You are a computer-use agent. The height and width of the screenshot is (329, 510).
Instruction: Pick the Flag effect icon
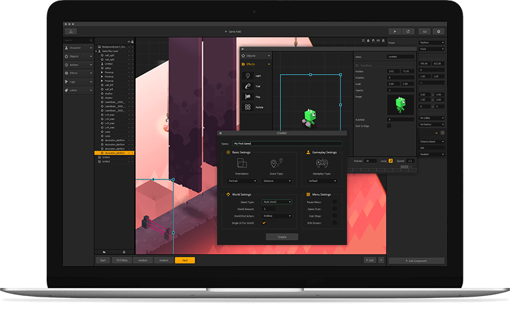pos(248,96)
